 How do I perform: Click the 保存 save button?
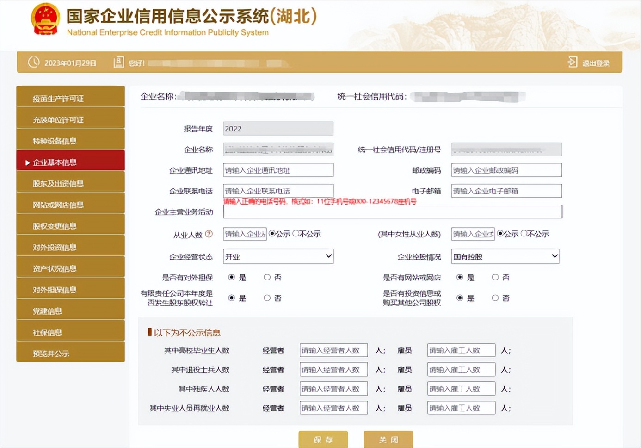pyautogui.click(x=323, y=440)
